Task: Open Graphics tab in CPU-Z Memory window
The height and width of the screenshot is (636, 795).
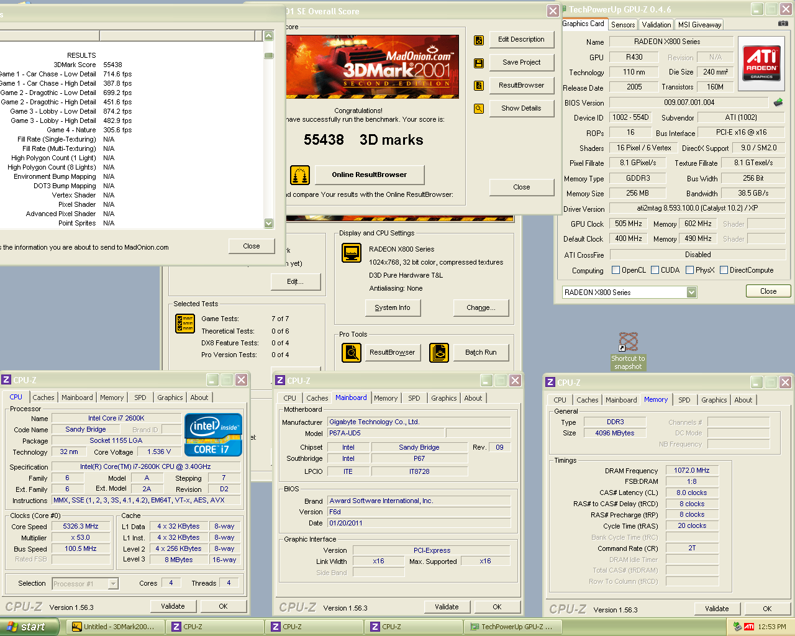Action: click(x=714, y=400)
